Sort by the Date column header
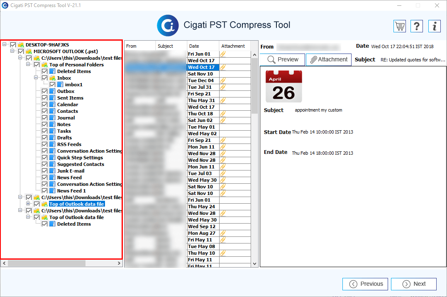This screenshot has width=447, height=297. [x=203, y=46]
